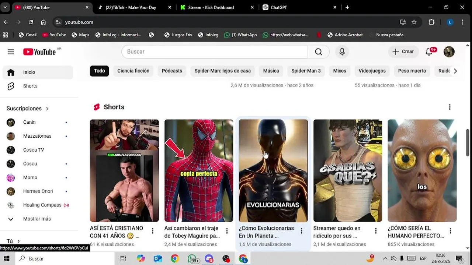The width and height of the screenshot is (472, 265).
Task: Expand Mostrar más subscriptions
Action: click(x=38, y=219)
